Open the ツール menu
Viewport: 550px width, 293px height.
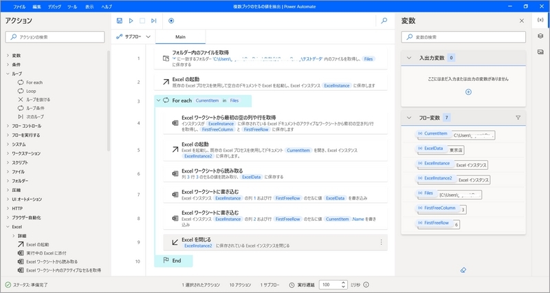[72, 7]
